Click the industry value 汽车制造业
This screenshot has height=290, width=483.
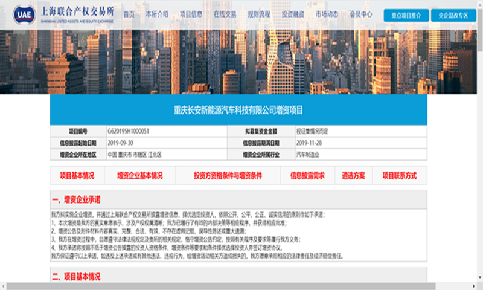[x=308, y=155]
